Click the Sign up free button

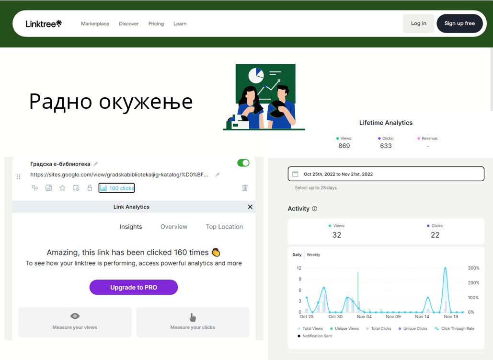(459, 23)
